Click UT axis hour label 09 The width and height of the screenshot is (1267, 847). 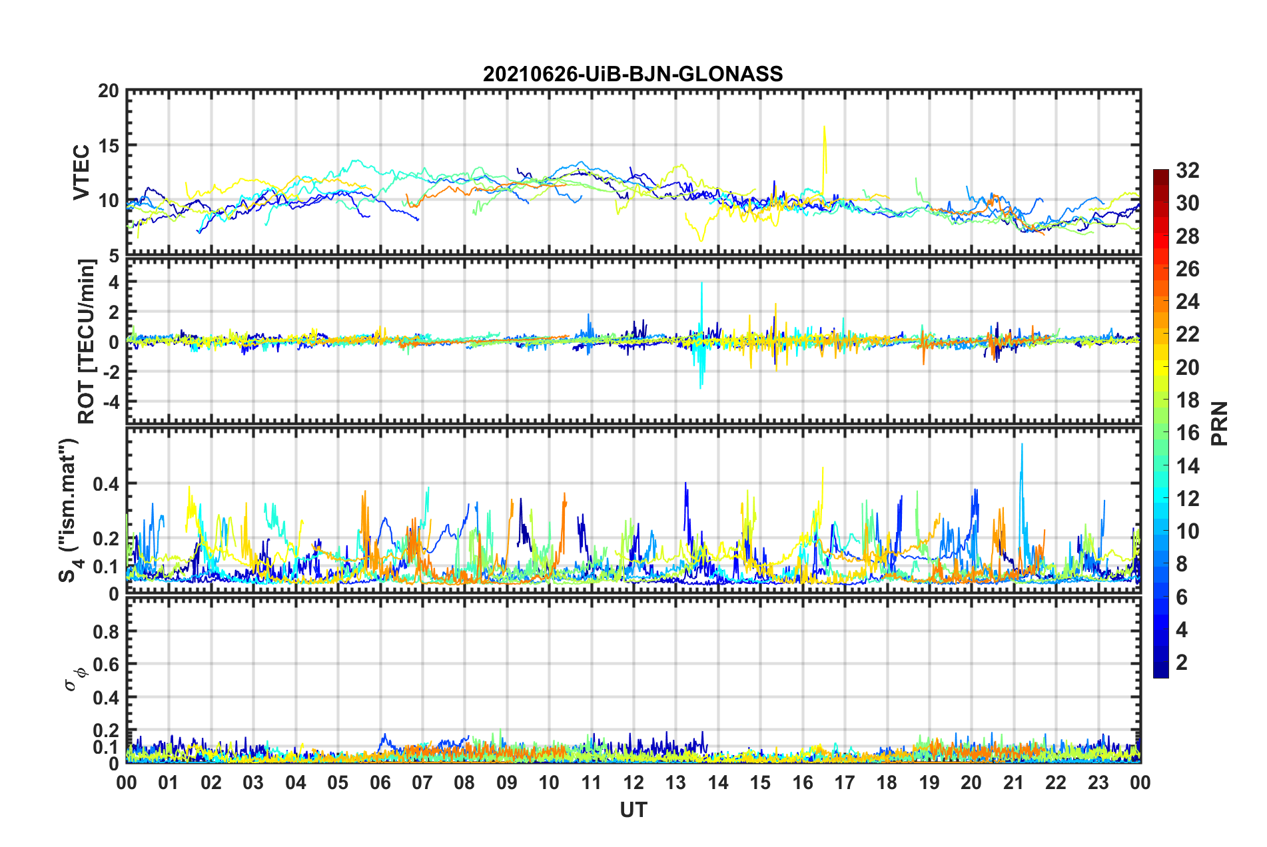click(x=507, y=782)
